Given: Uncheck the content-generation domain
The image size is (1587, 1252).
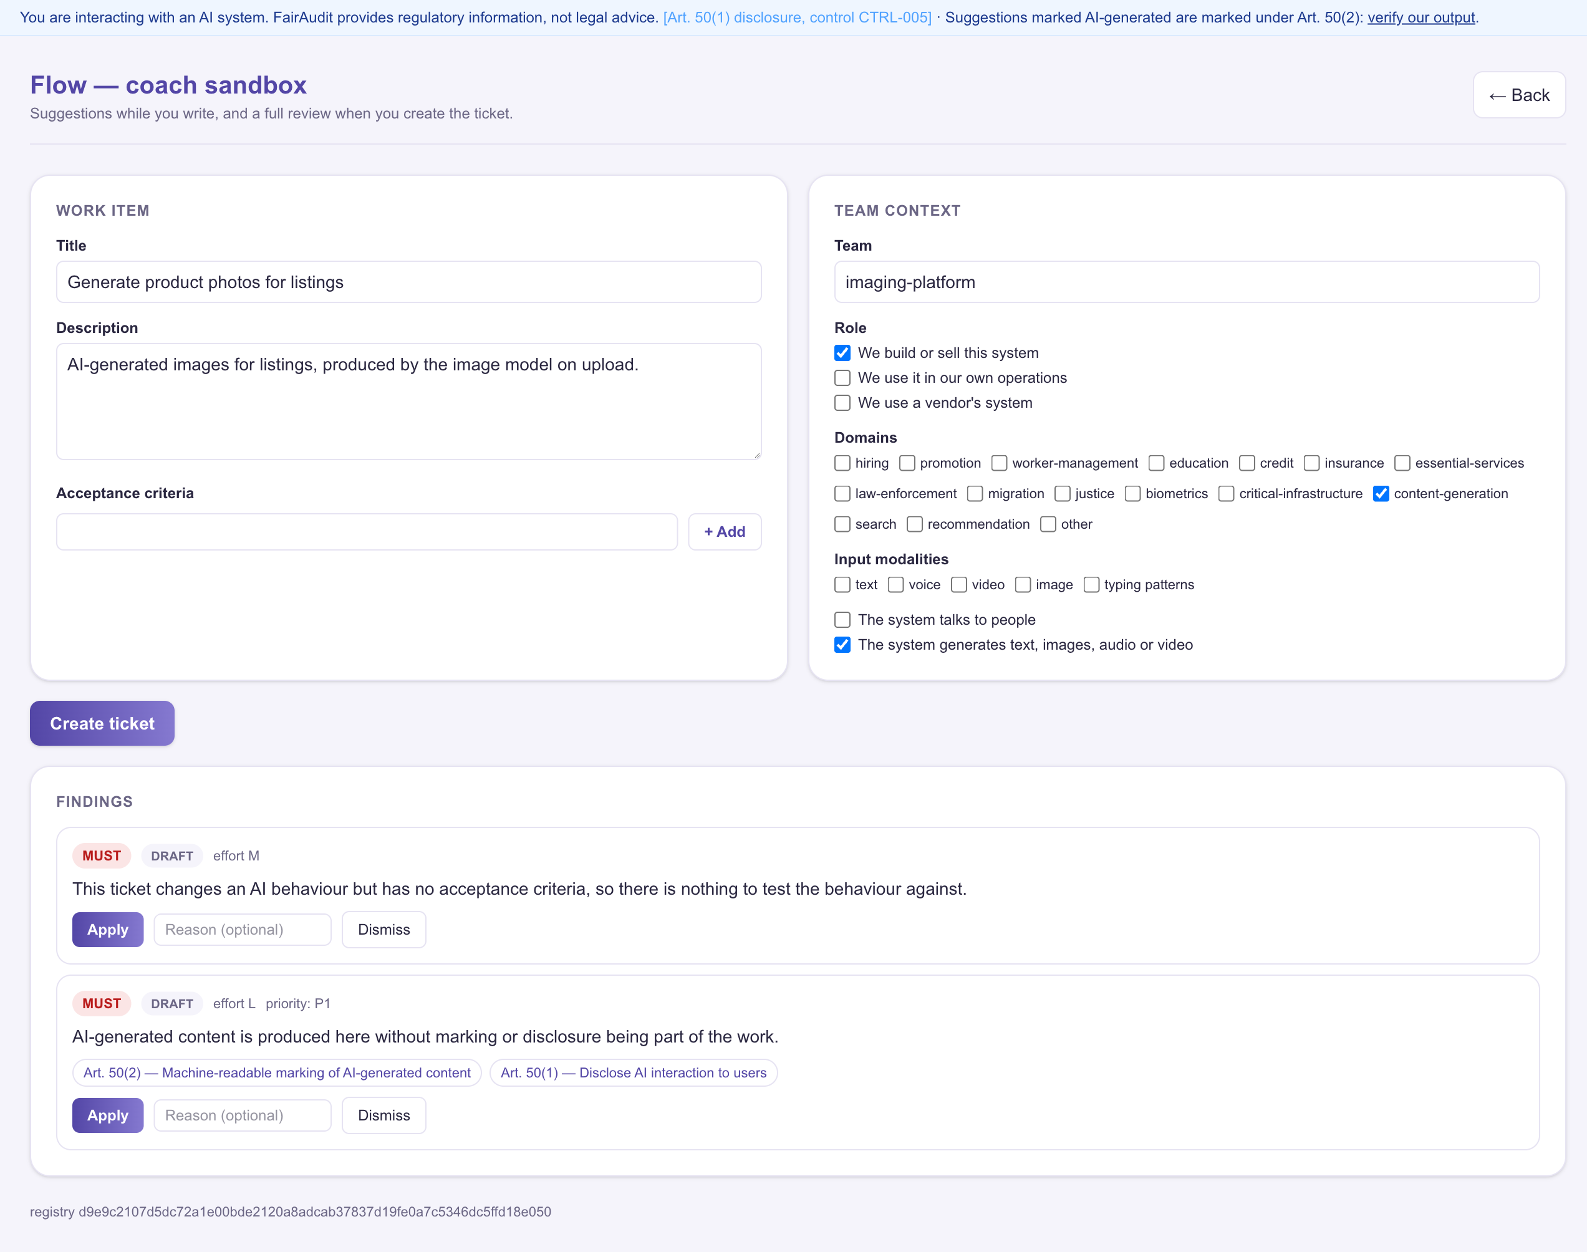Looking at the screenshot, I should tap(1381, 493).
